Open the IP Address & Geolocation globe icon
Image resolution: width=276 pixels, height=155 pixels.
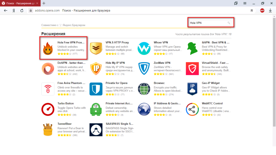(x=144, y=109)
